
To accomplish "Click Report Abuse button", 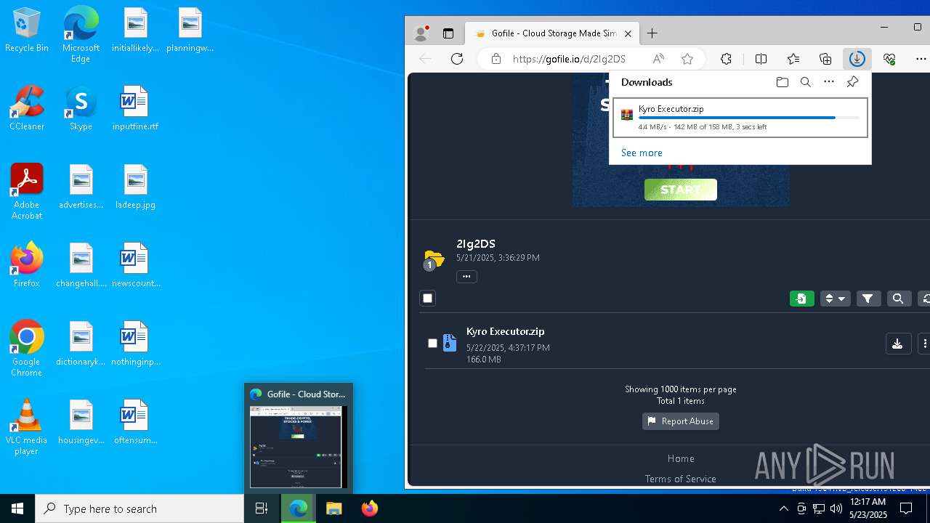I will tap(681, 421).
